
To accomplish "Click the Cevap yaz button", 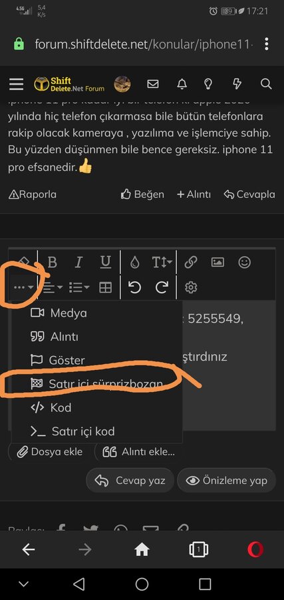I will point(130,480).
